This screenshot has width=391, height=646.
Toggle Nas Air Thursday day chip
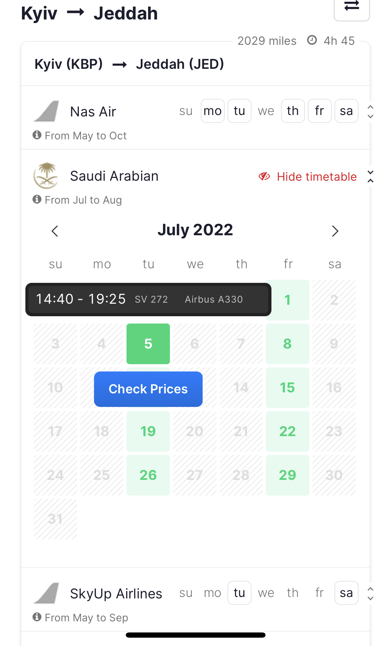coord(293,111)
